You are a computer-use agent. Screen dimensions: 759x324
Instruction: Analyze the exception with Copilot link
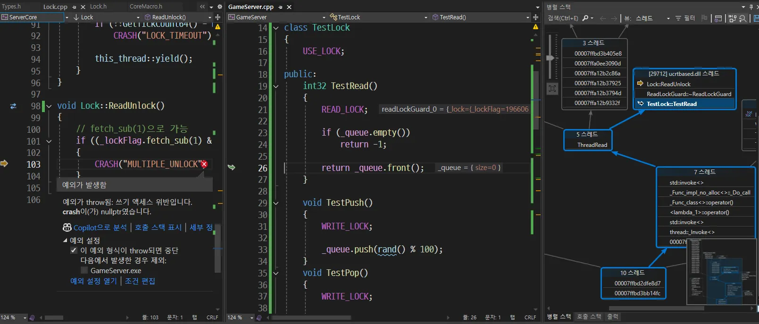pyautogui.click(x=100, y=227)
